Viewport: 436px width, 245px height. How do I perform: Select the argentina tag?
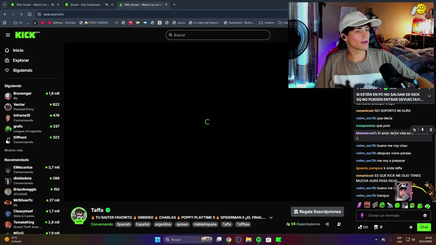(163, 224)
